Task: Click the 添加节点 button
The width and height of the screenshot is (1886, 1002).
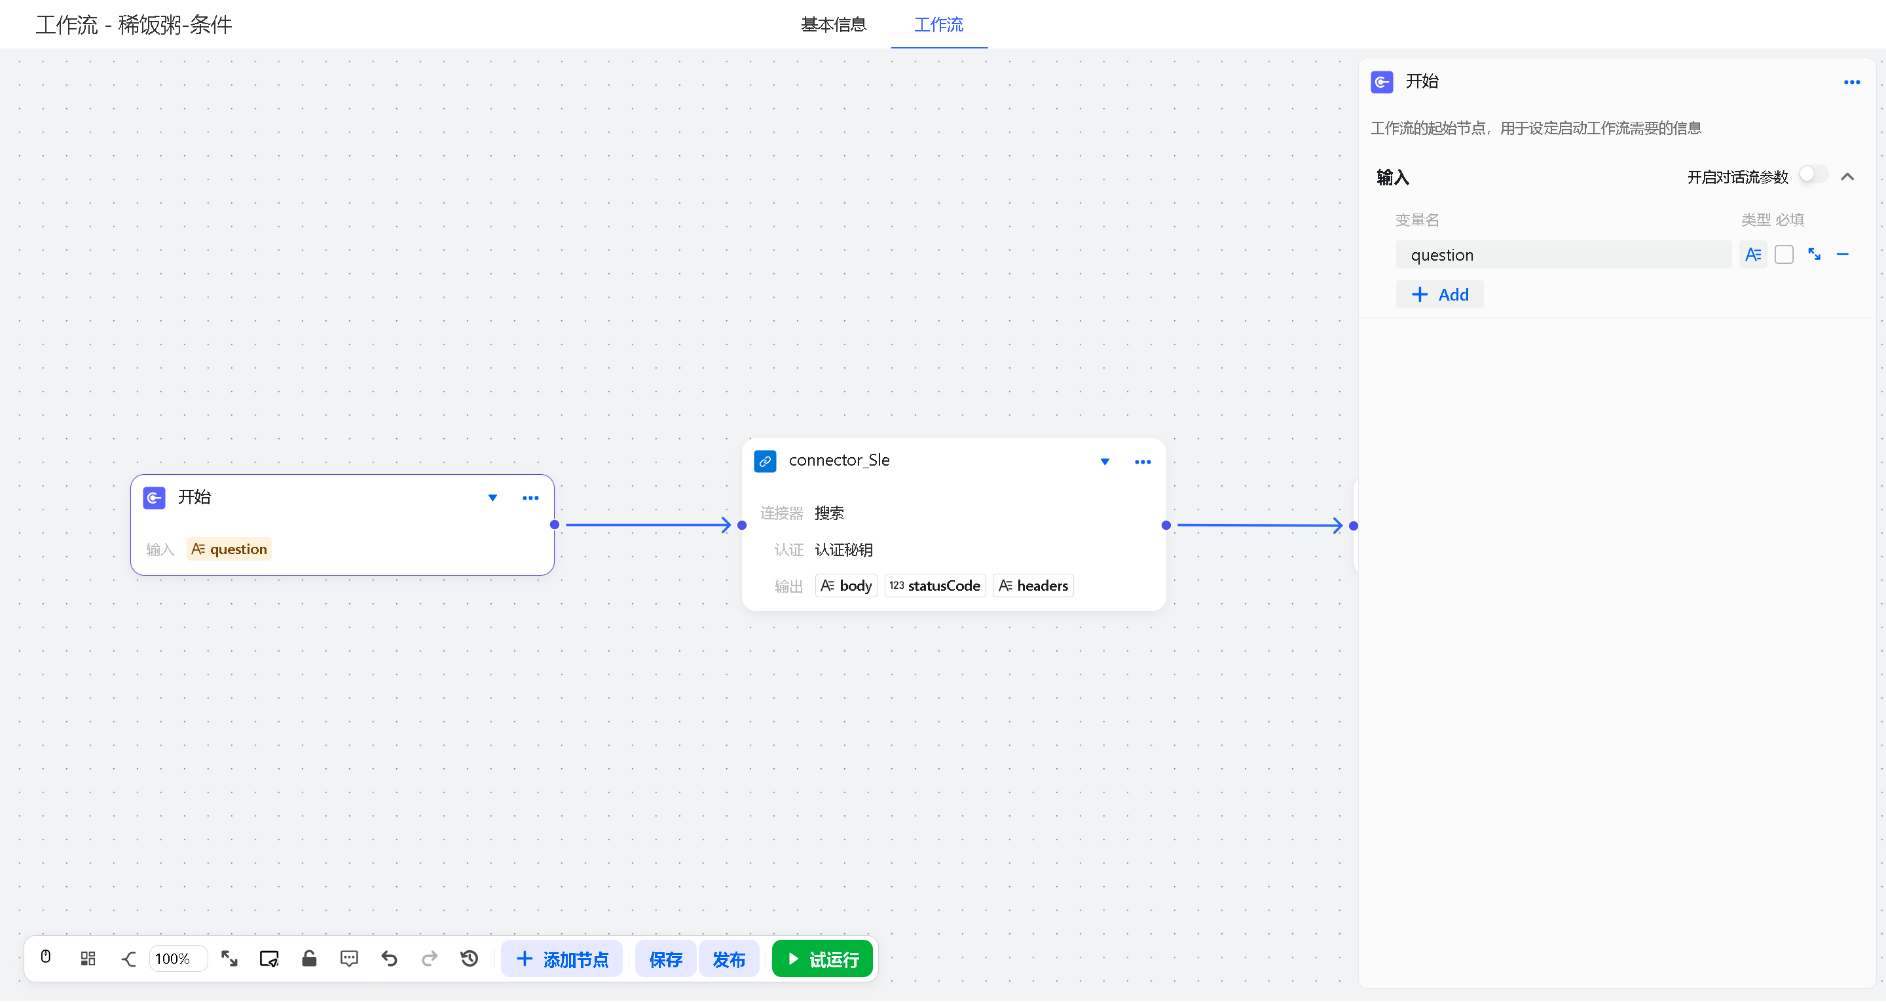Action: point(563,959)
